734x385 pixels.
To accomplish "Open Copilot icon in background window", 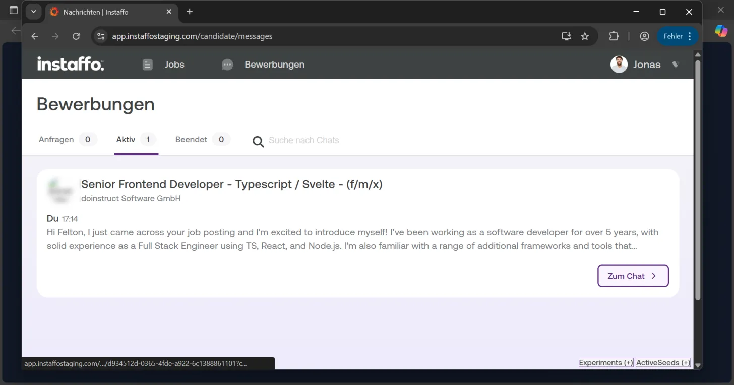I will [x=721, y=31].
